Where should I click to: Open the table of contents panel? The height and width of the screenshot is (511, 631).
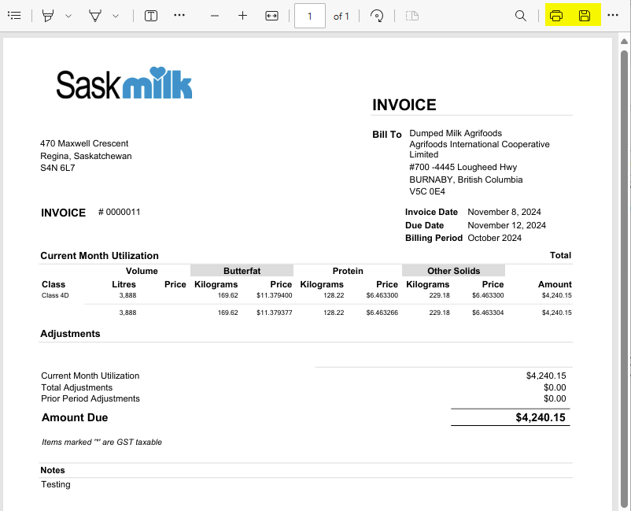click(14, 16)
